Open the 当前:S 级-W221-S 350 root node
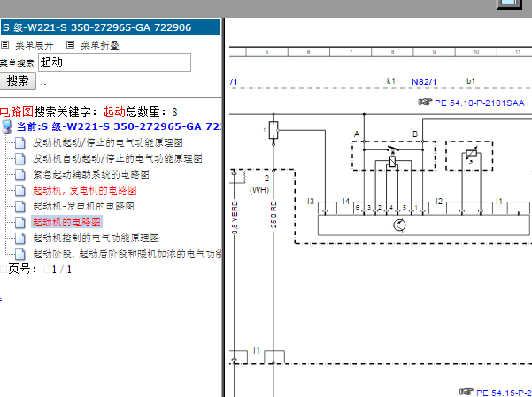The image size is (532, 397). click(119, 126)
